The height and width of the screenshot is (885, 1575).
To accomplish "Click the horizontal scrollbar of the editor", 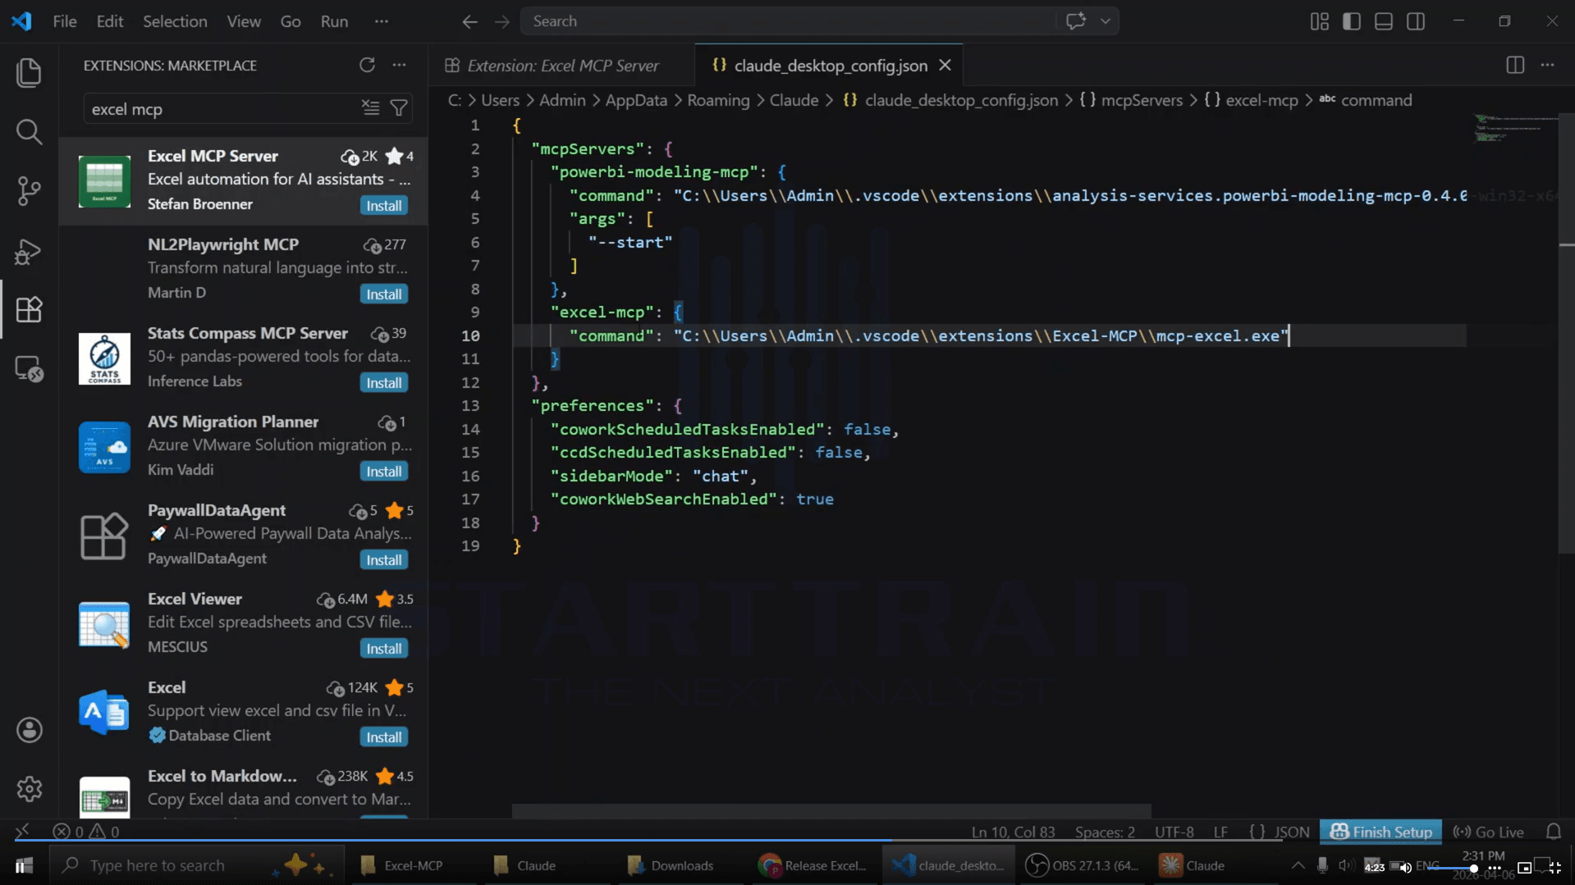I will point(831,810).
